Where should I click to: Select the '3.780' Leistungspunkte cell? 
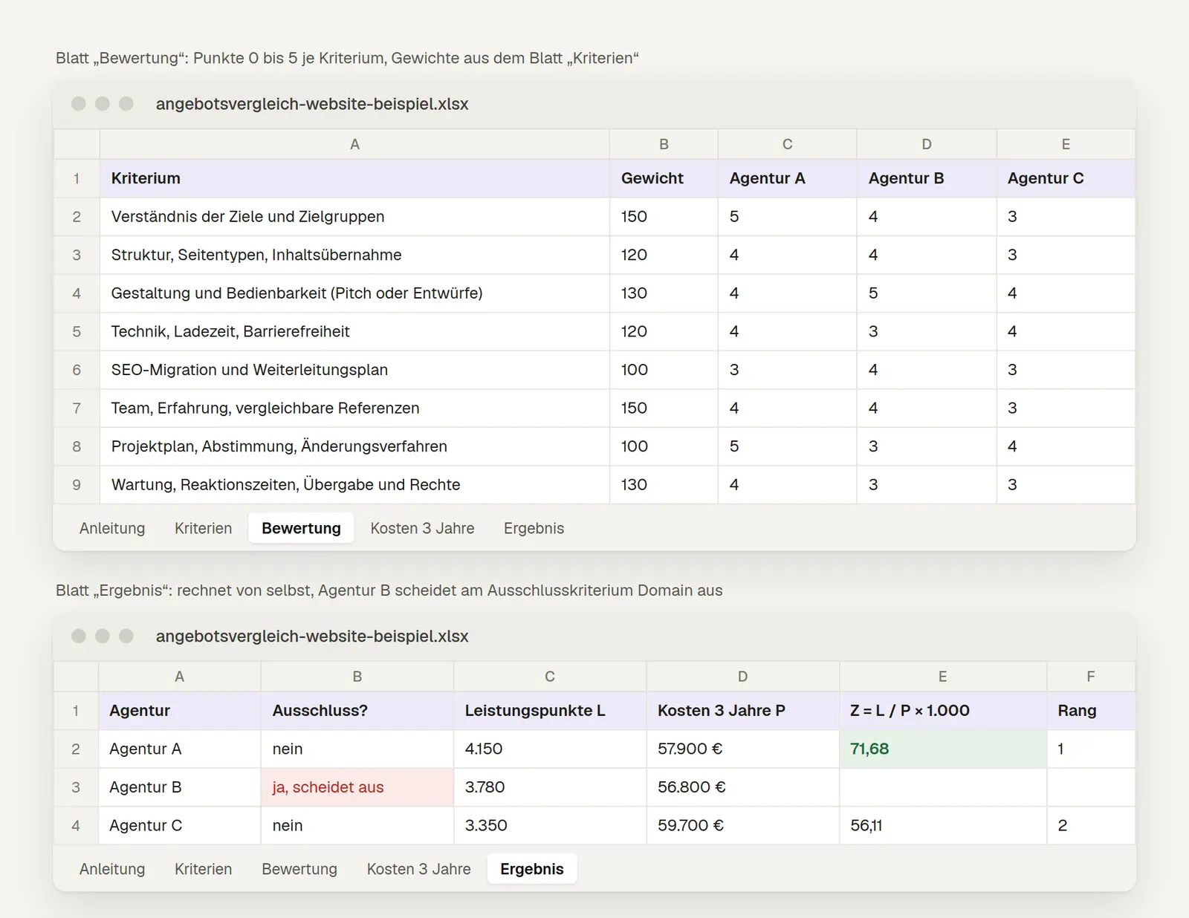pyautogui.click(x=550, y=787)
